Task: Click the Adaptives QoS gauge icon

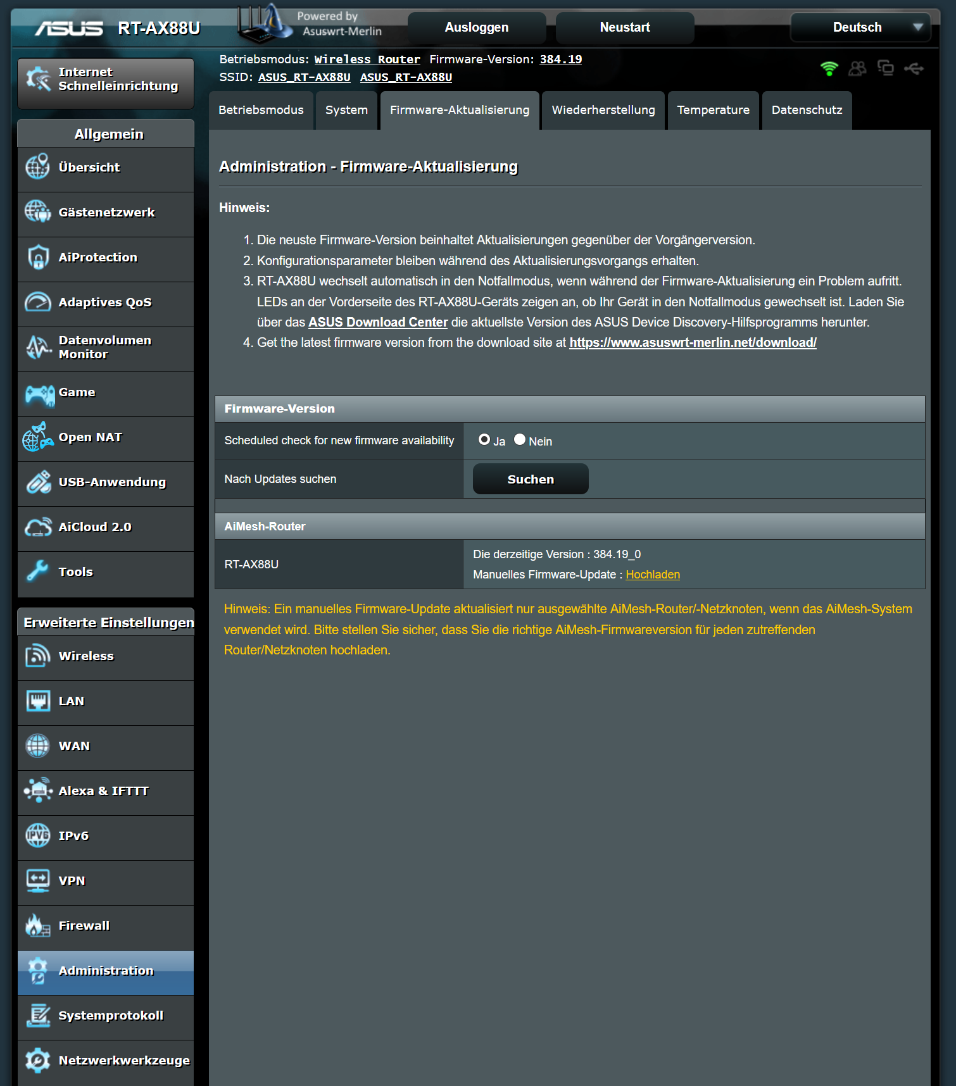Action: 38,302
